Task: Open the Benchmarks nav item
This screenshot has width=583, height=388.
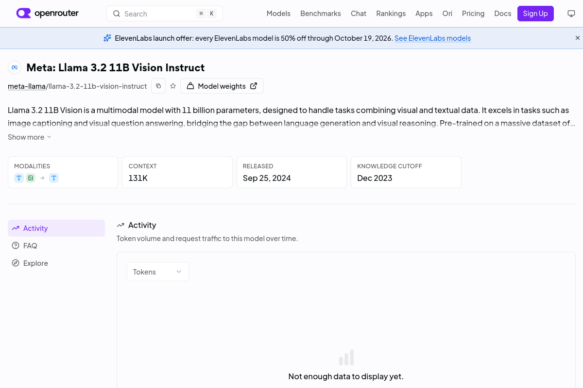Action: (321, 14)
